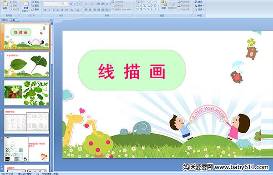Open the font size dropdown showing 72
This screenshot has width=273, height=175.
[65, 4]
